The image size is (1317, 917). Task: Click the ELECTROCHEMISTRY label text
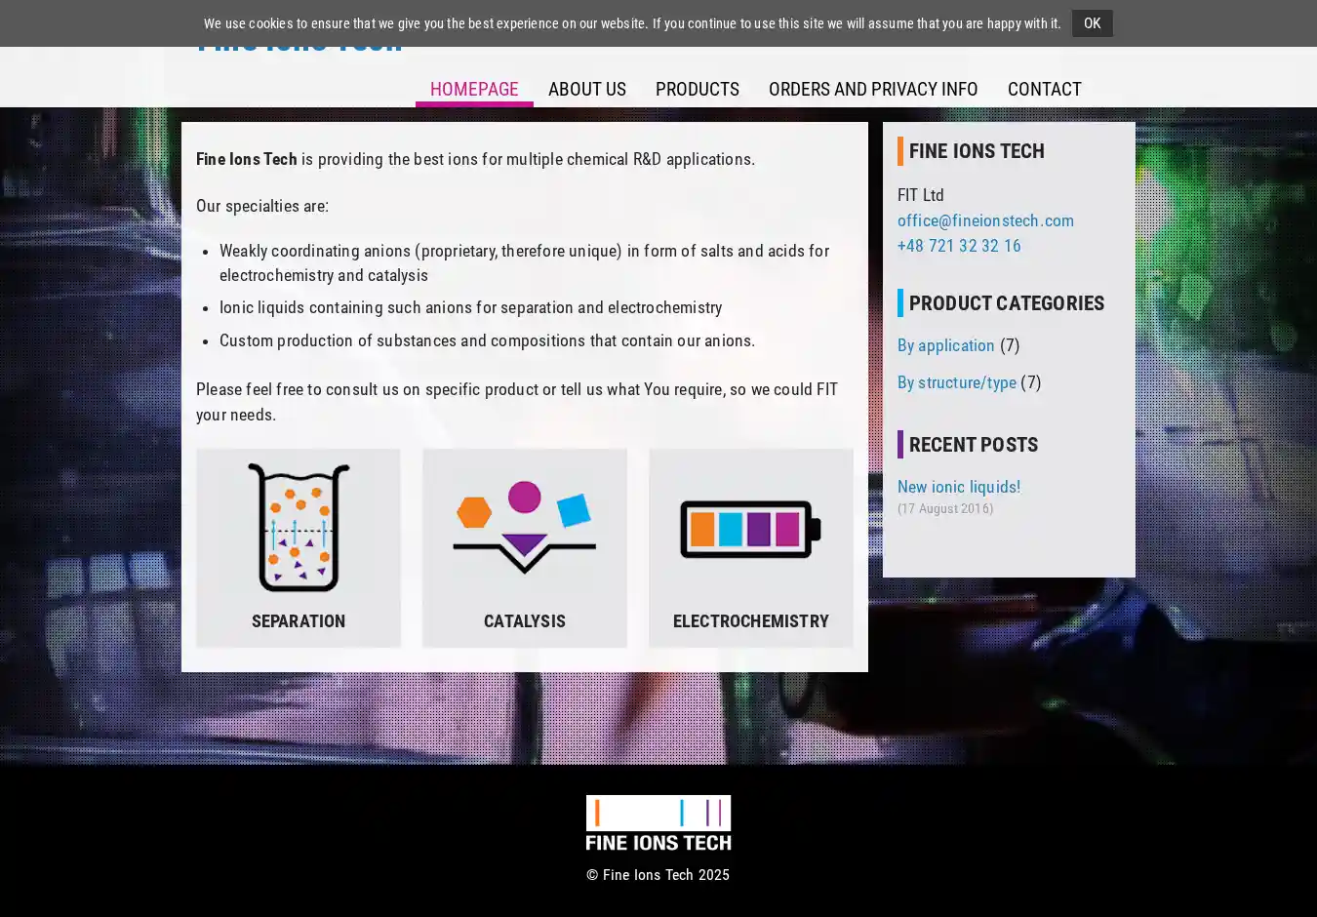click(x=750, y=621)
